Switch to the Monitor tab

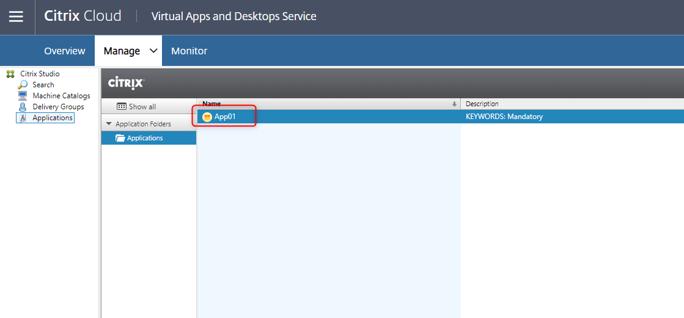[x=189, y=51]
